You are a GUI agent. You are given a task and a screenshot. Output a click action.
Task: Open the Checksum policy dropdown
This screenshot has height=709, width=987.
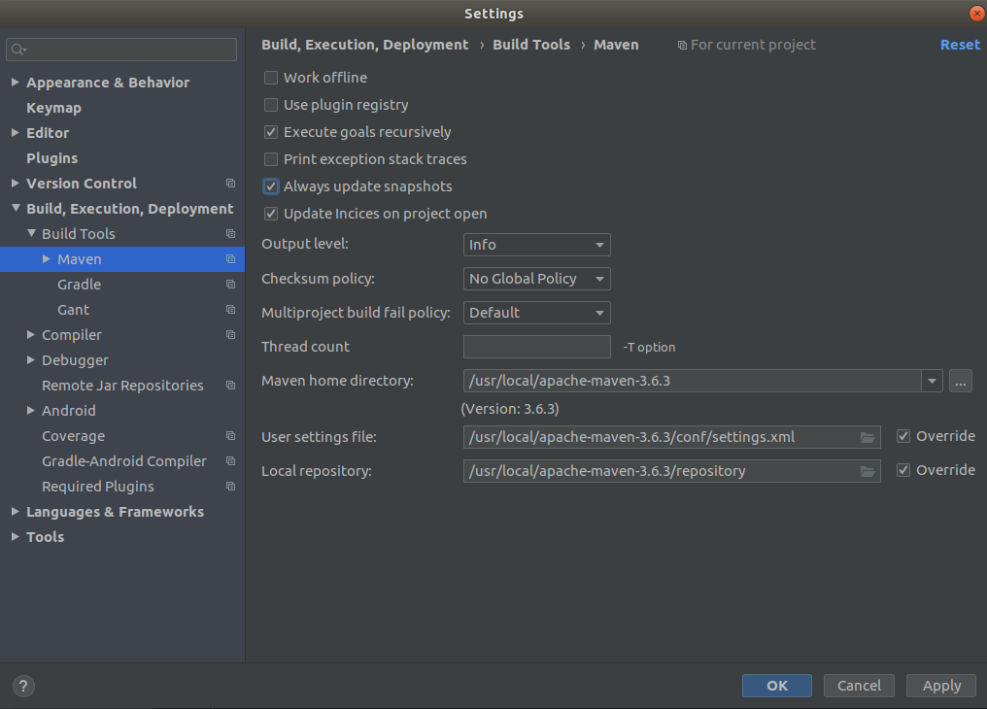536,279
